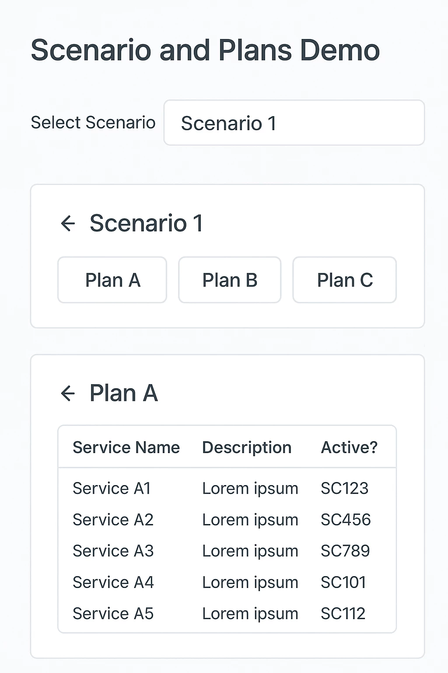Select the Service A3 row

[227, 551]
